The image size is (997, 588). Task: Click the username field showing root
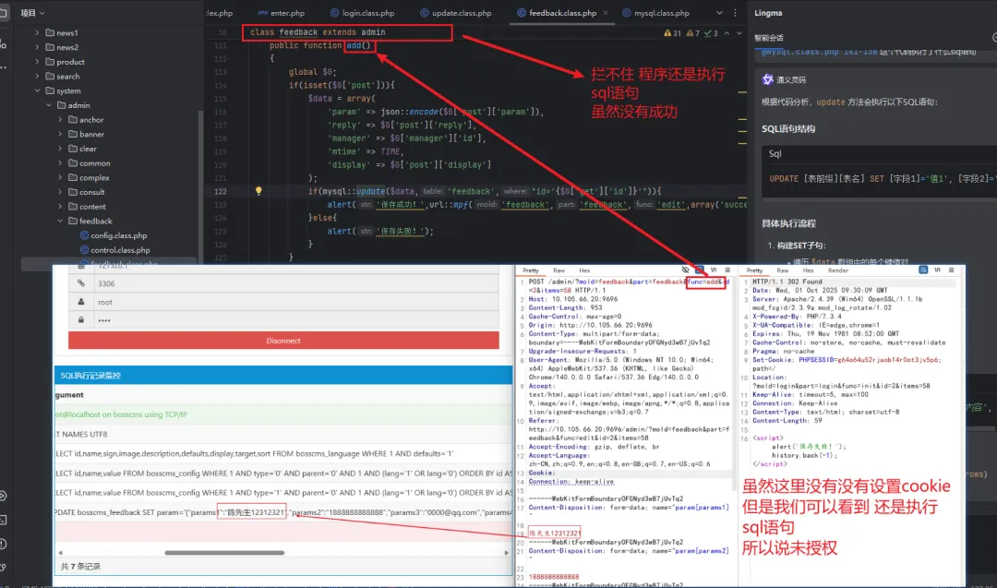pyautogui.click(x=295, y=302)
